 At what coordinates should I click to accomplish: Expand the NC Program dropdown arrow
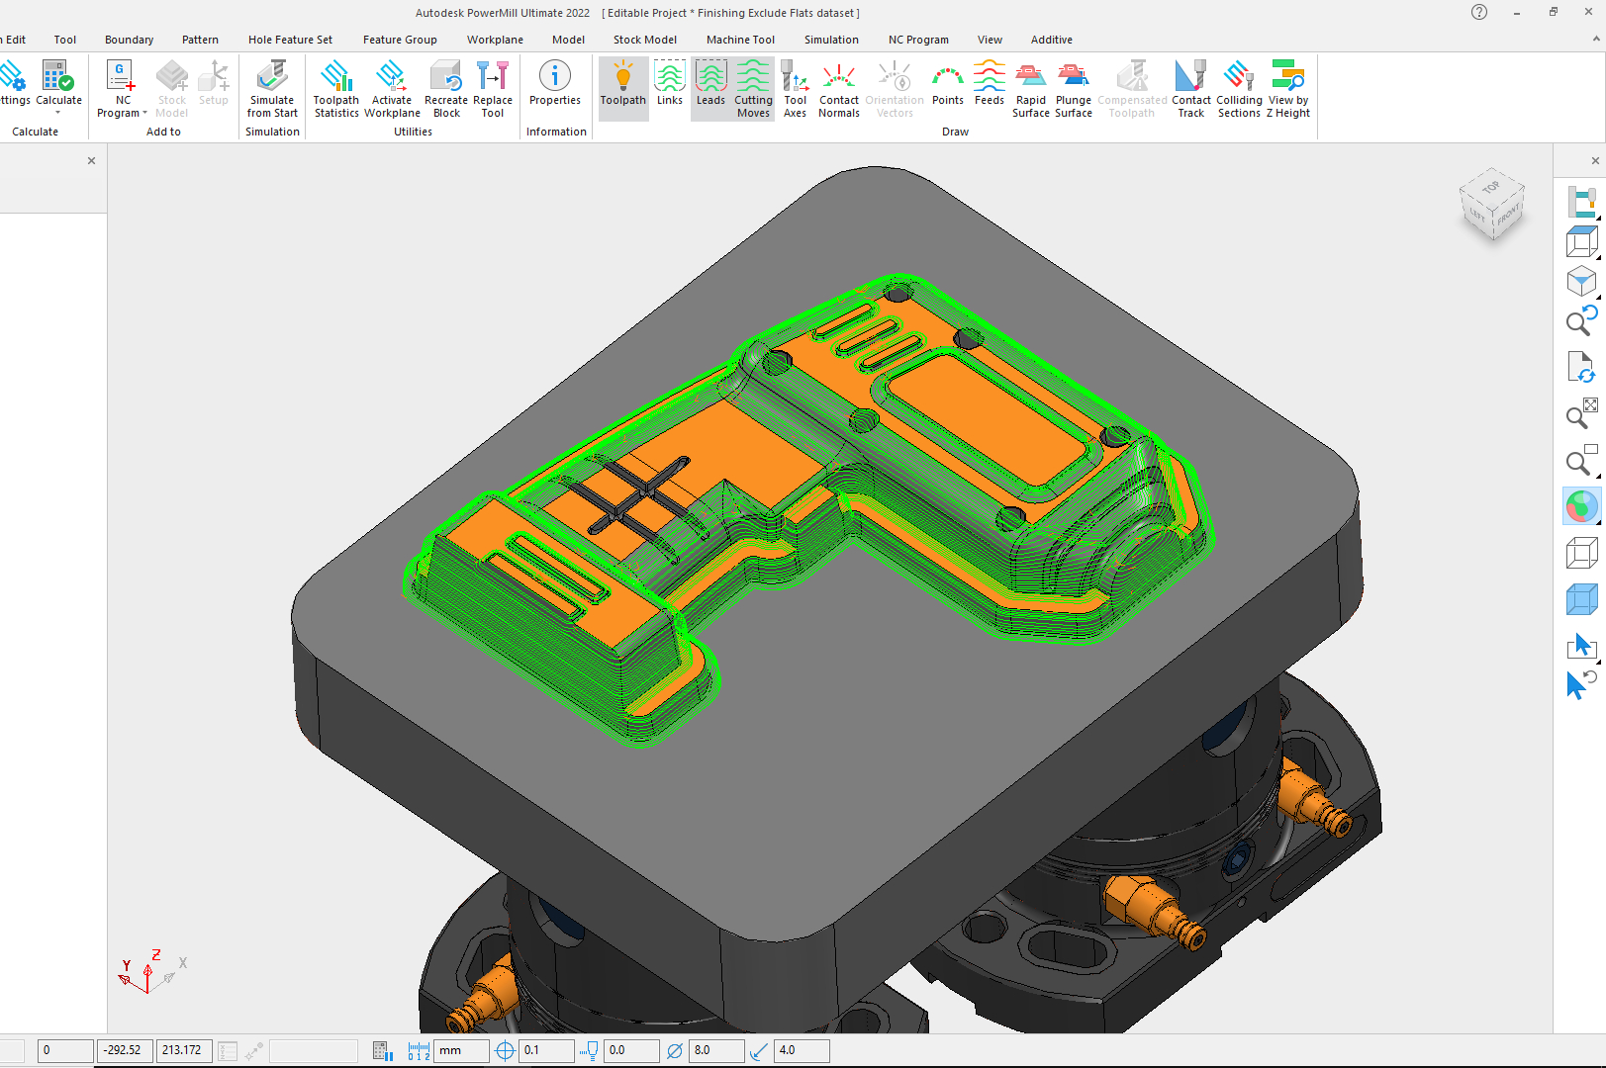pyautogui.click(x=144, y=113)
